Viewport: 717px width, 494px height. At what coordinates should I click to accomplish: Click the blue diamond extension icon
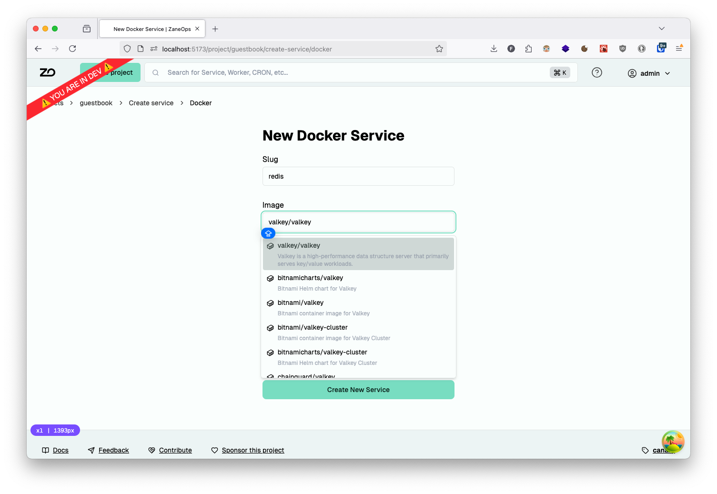pyautogui.click(x=566, y=49)
